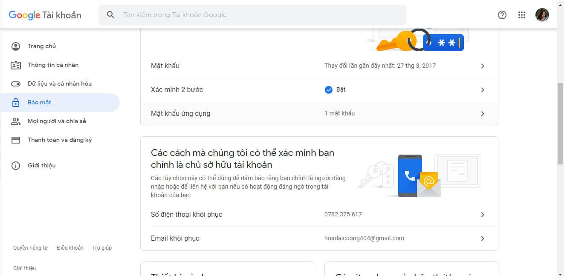Select Bảo mật in the sidebar
Image resolution: width=564 pixels, height=276 pixels.
tap(39, 103)
